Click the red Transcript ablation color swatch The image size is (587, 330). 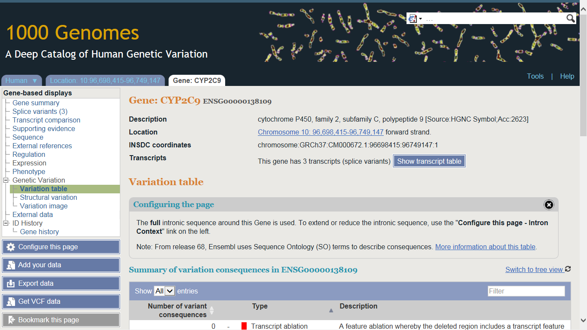coord(244,326)
